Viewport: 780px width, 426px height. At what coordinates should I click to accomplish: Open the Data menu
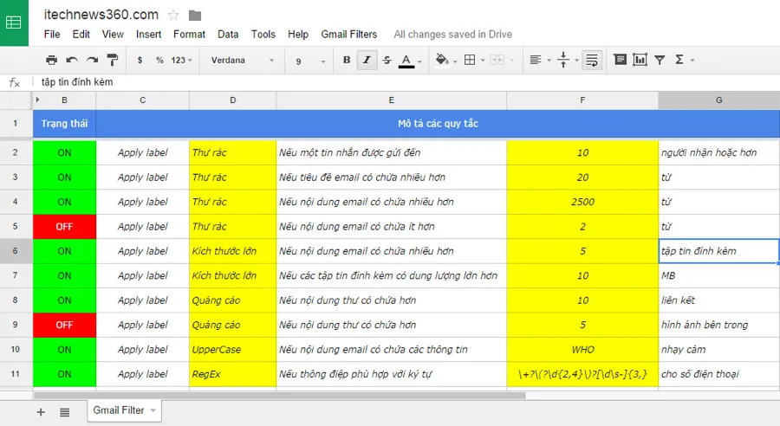[x=228, y=35]
